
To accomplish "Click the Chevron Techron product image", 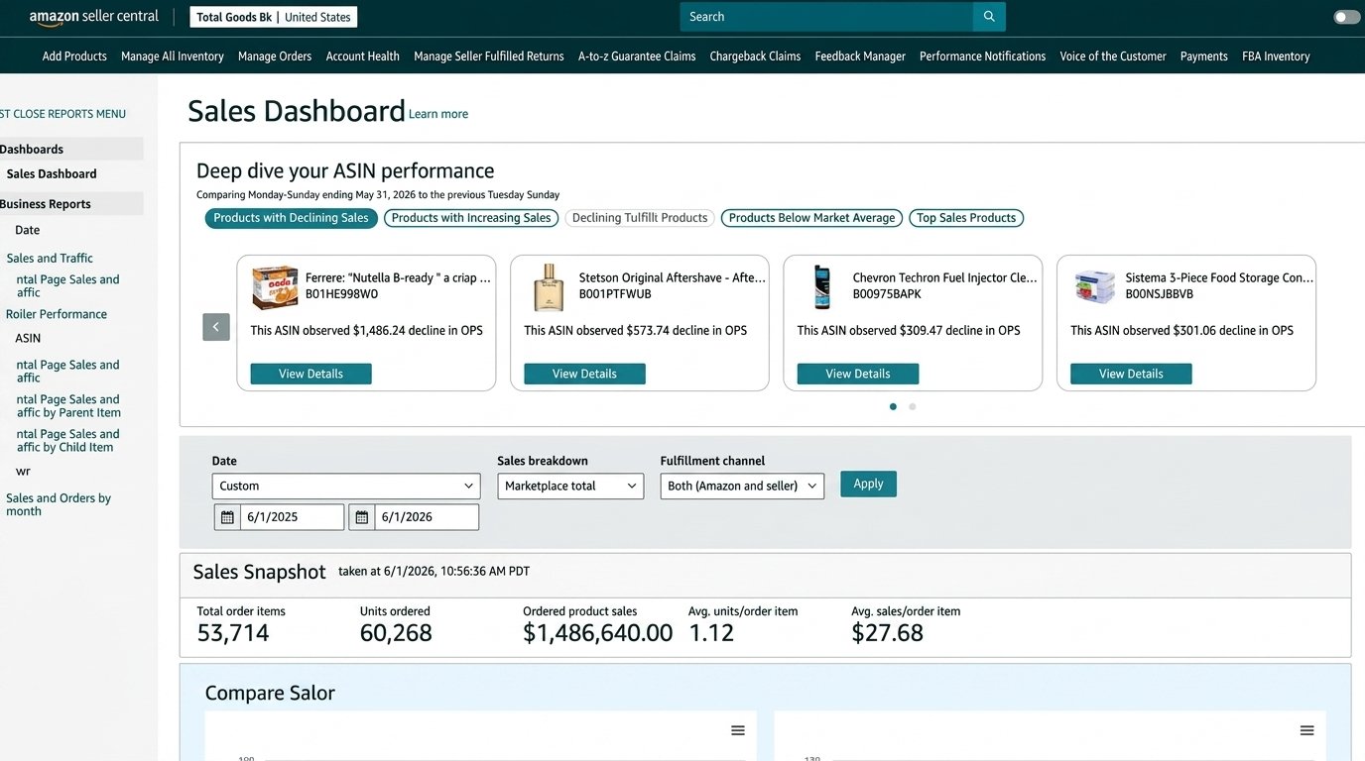I will click(821, 287).
